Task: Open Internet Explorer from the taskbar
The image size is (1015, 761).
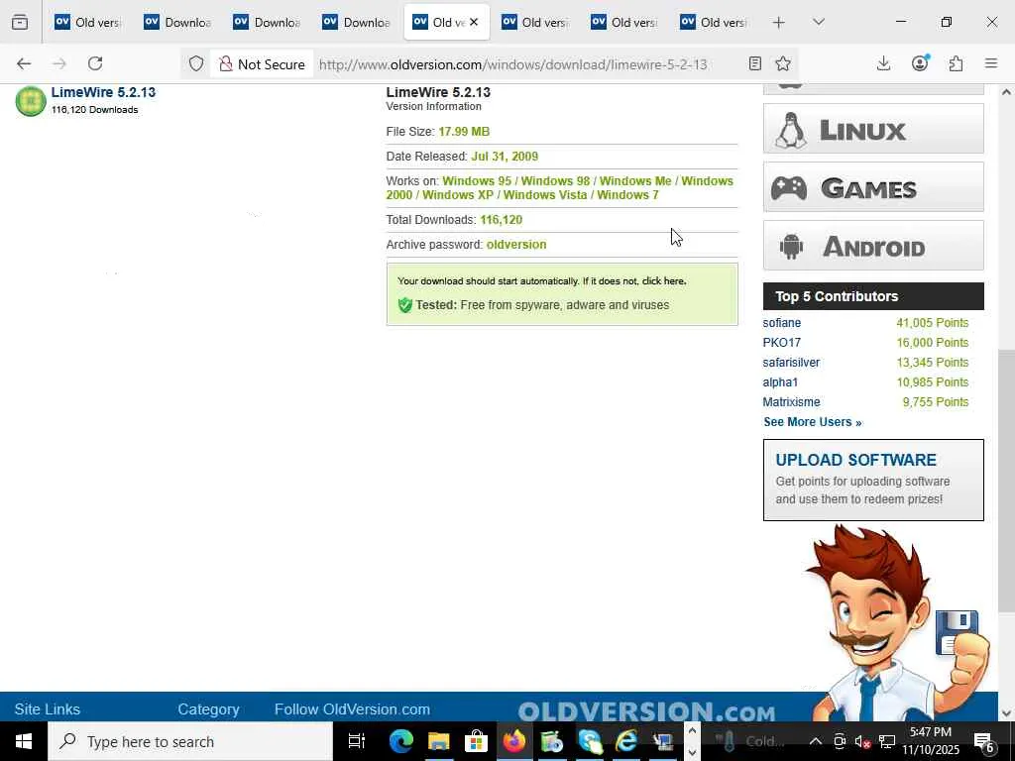Action: click(626, 741)
